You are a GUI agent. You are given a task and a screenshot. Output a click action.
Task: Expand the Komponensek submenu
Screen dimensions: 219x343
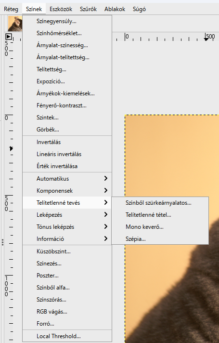pyautogui.click(x=67, y=191)
